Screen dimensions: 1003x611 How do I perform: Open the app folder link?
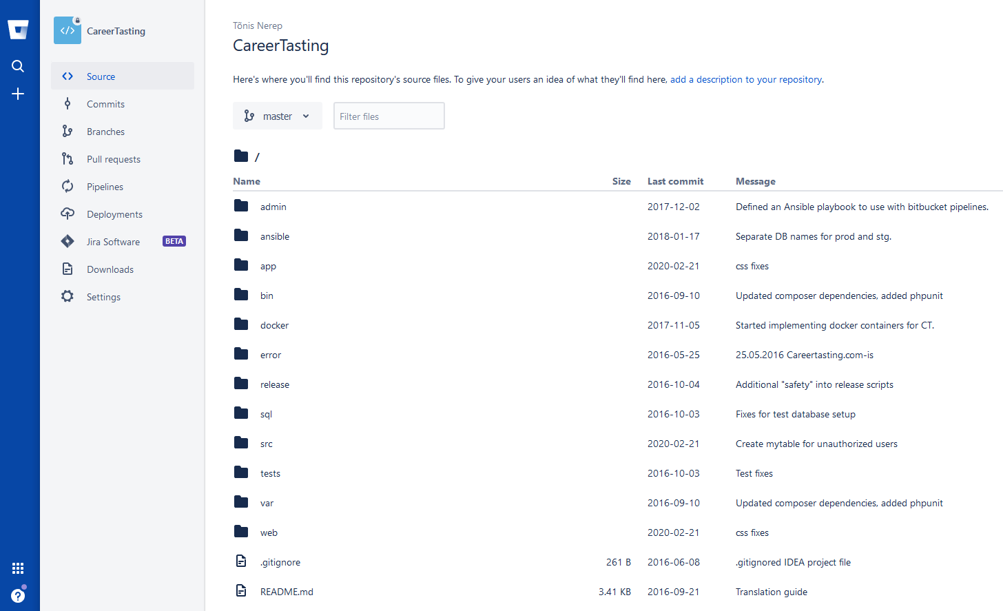tap(268, 267)
